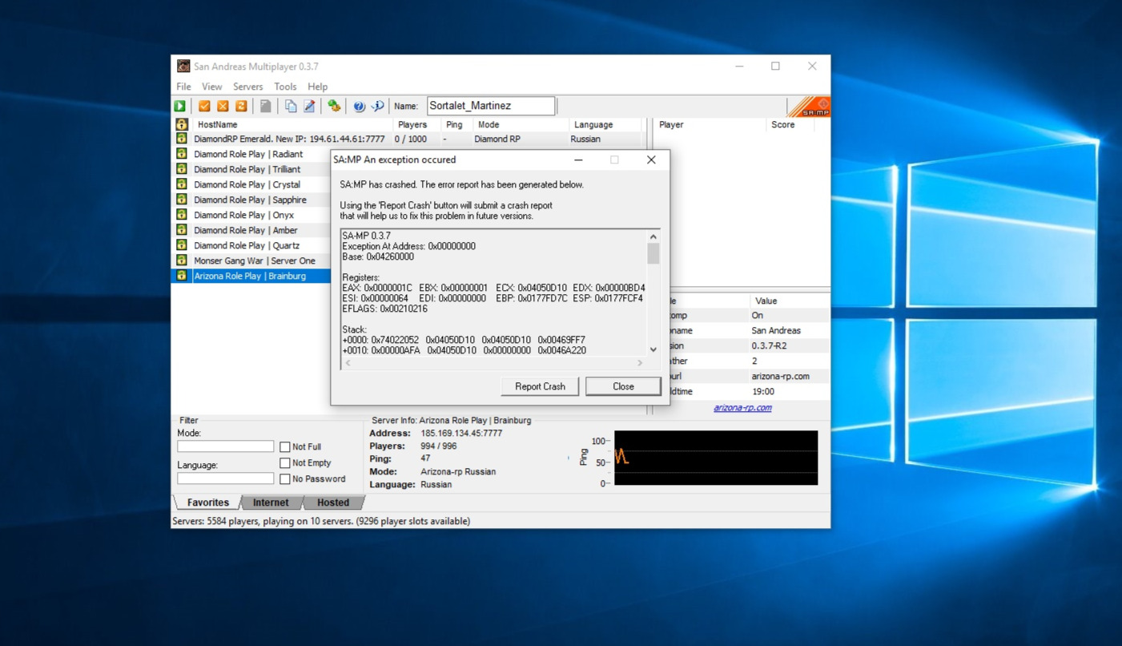Select Arizona Role Play | Brainburg server
Screen dimensions: 1122x646
(x=251, y=276)
